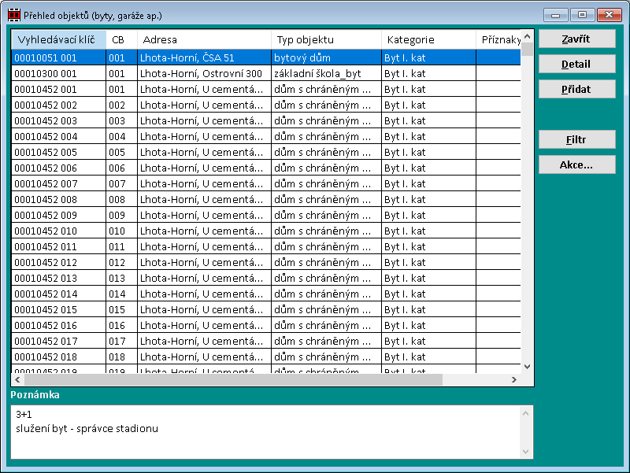Click the CB column header

coord(120,39)
